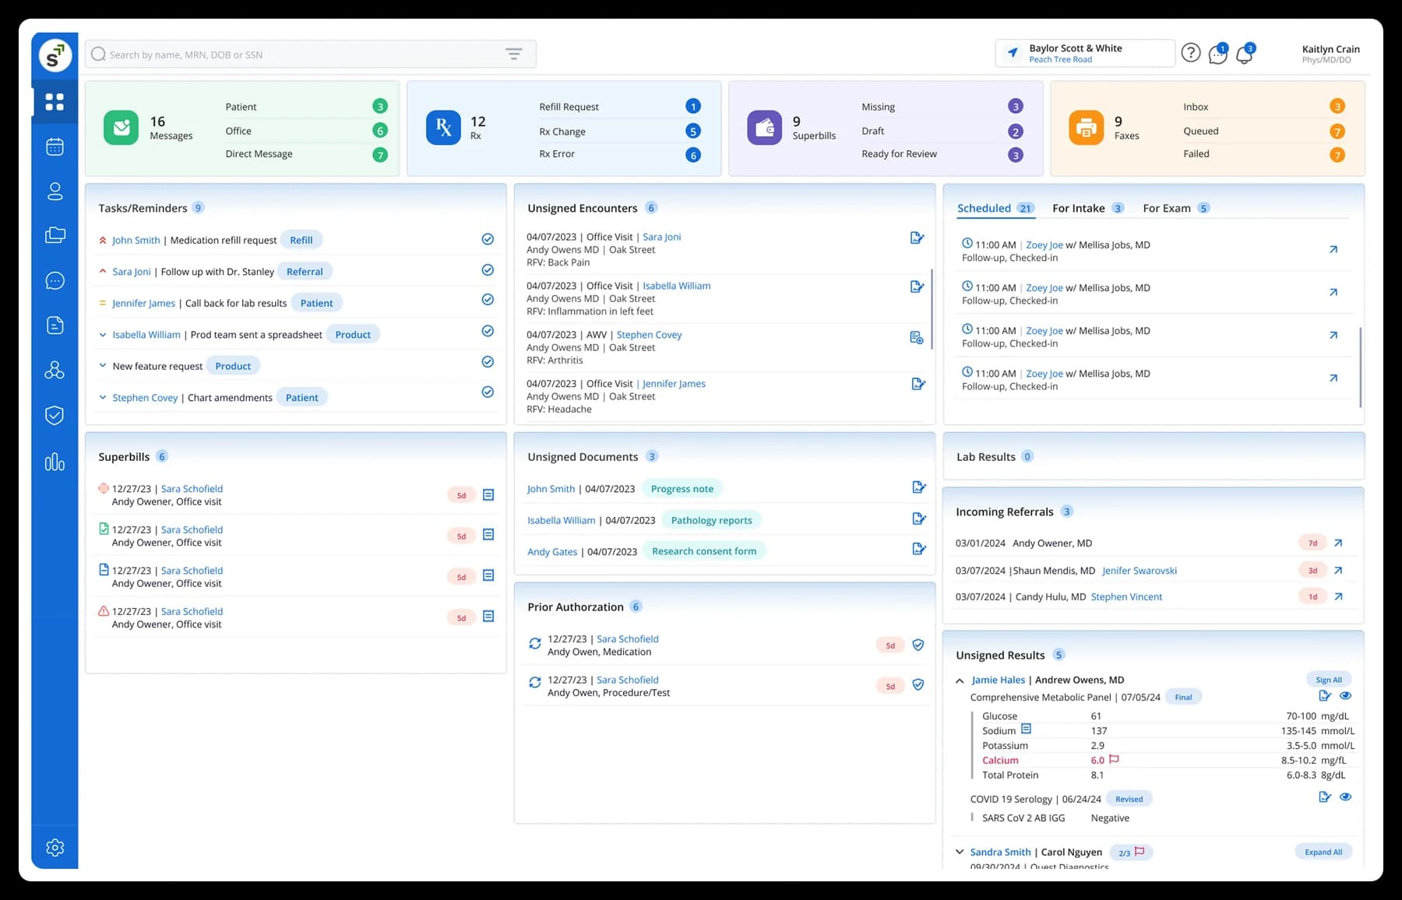Click the orange Faxes printer icon
Image resolution: width=1402 pixels, height=900 pixels.
pyautogui.click(x=1087, y=128)
